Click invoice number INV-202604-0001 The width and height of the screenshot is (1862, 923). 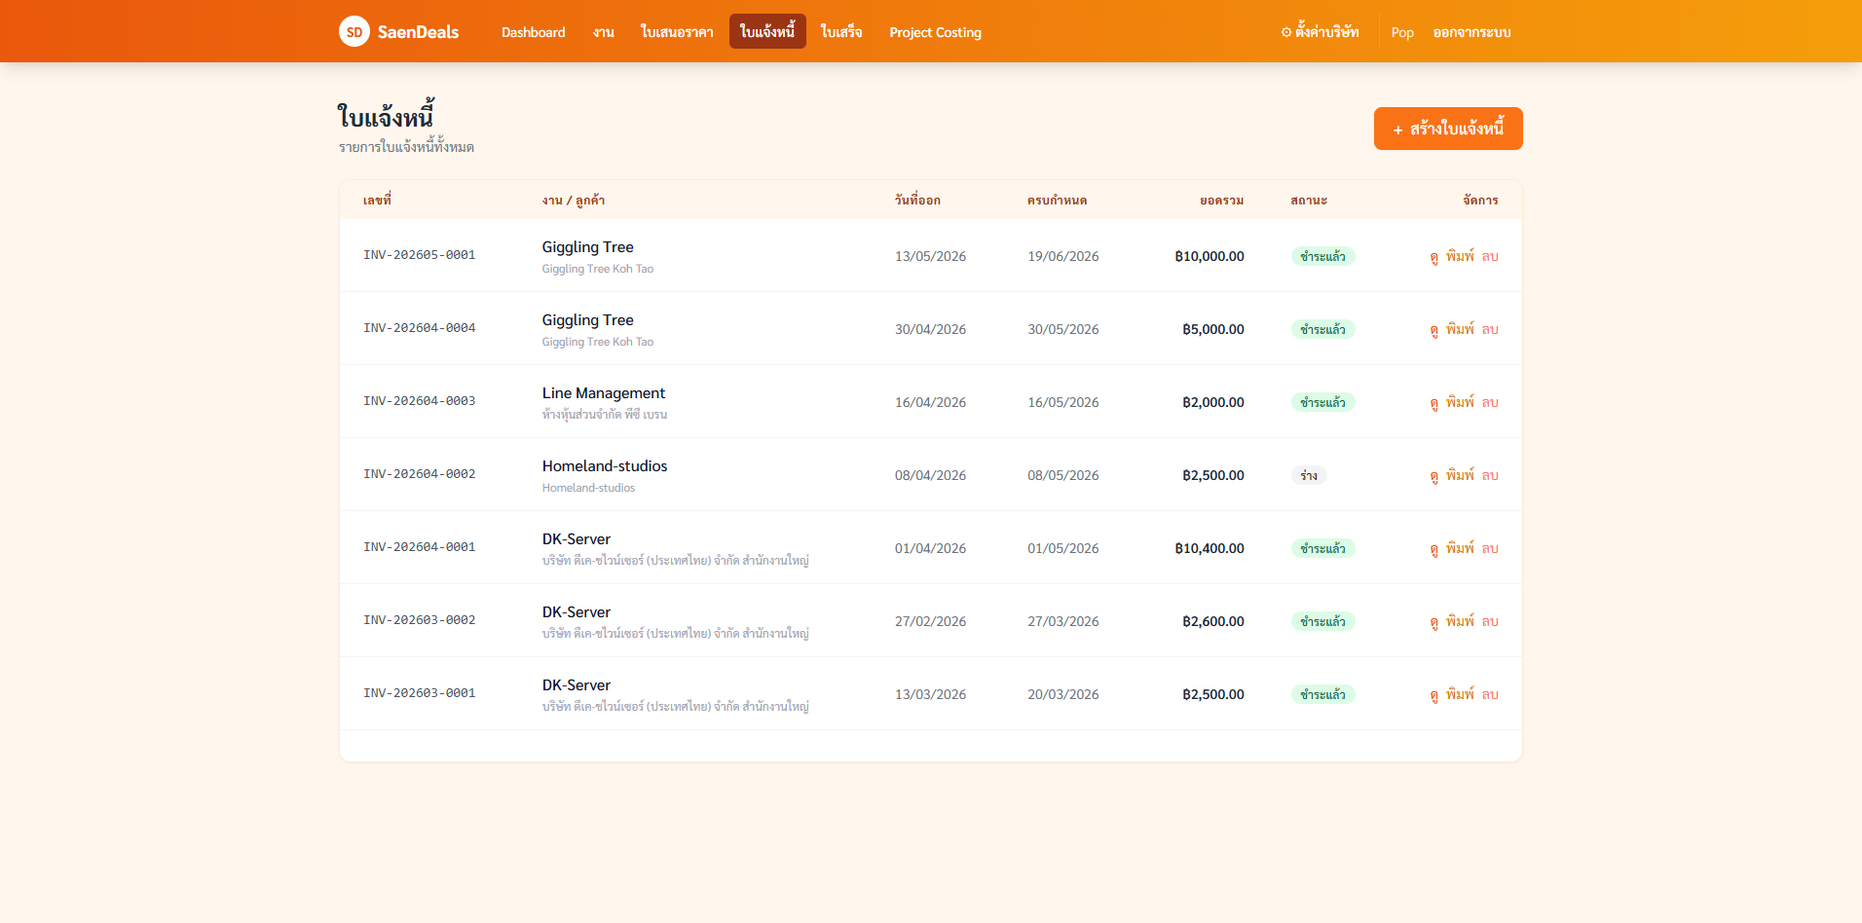tap(420, 547)
